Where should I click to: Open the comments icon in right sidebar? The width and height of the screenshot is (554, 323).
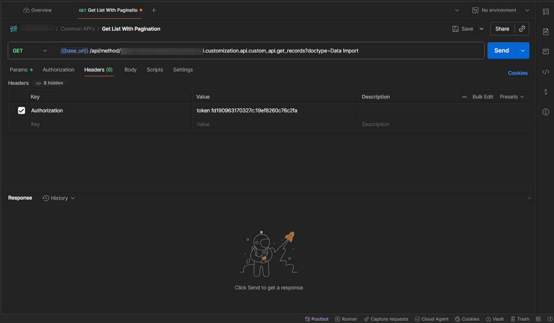(545, 52)
